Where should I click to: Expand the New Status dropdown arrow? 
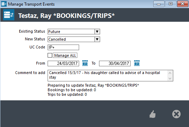pyautogui.click(x=97, y=39)
